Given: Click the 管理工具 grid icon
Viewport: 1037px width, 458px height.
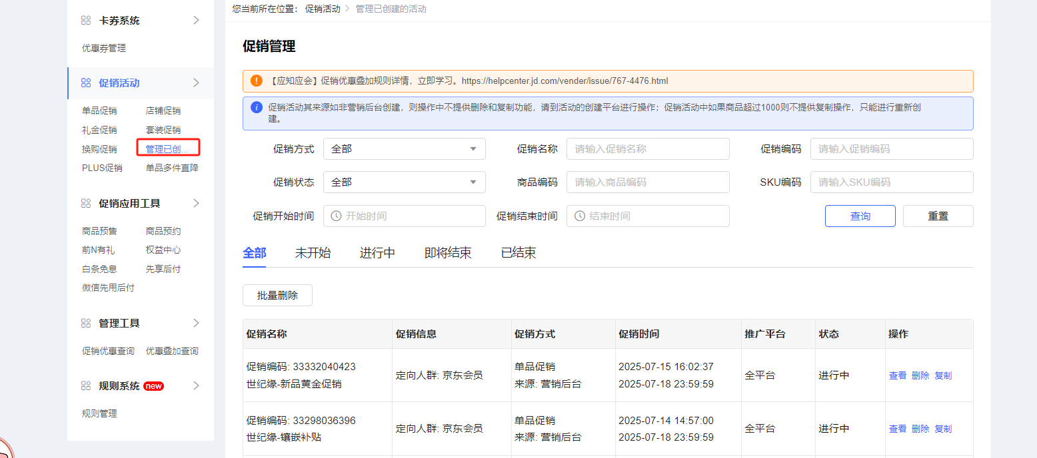Looking at the screenshot, I should pos(86,323).
